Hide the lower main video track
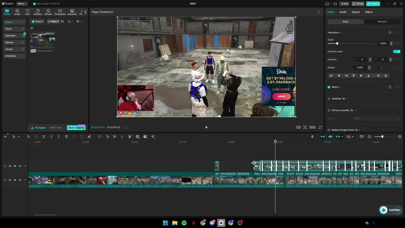 tap(15, 180)
